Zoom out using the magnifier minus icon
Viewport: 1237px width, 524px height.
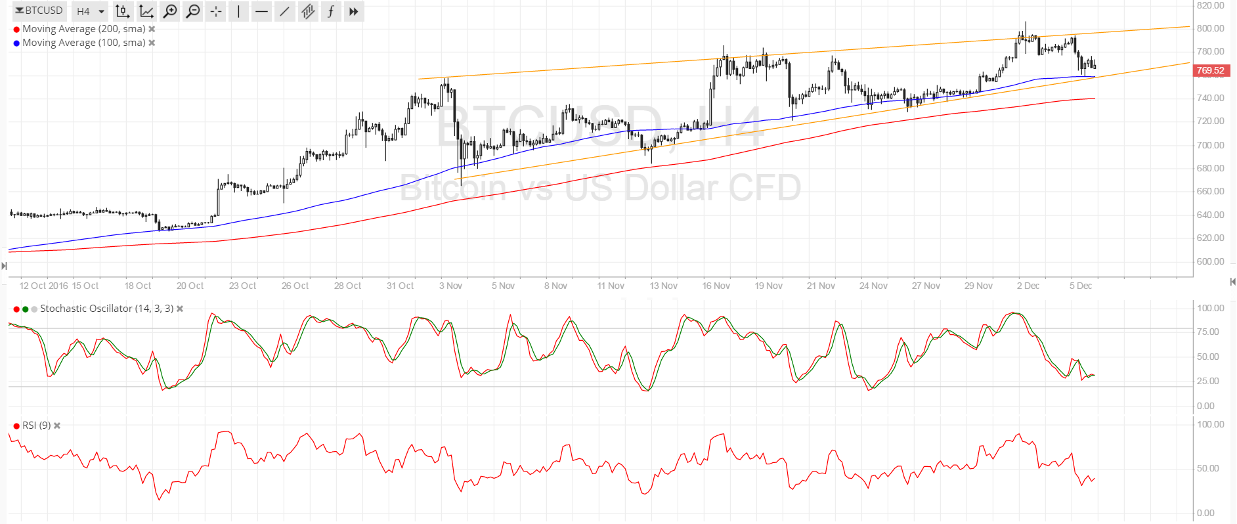tap(193, 11)
